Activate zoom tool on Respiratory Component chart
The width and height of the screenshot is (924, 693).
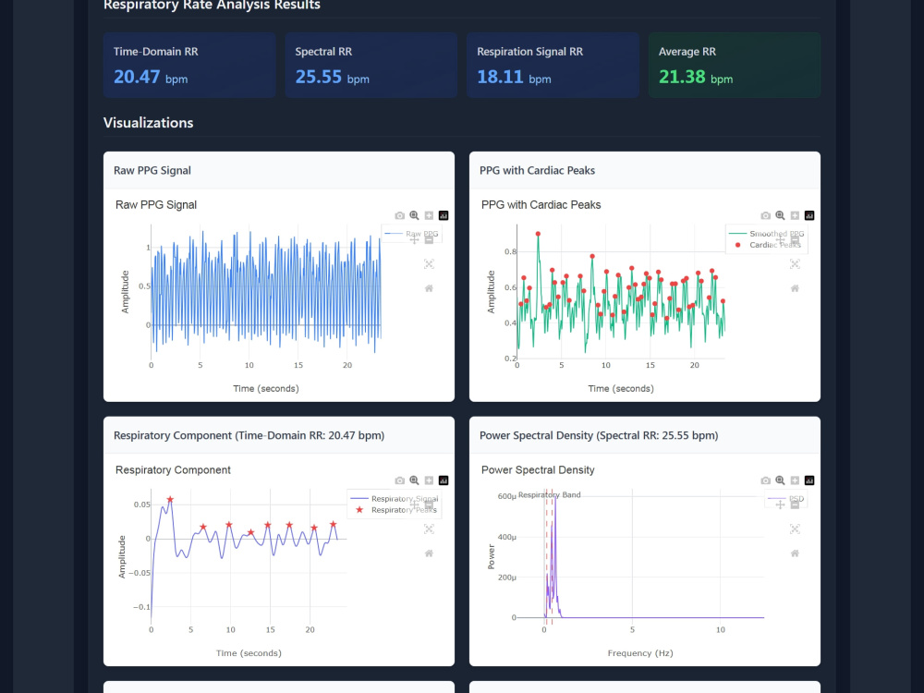pos(414,480)
